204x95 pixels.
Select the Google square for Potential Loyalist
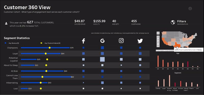click(x=103, y=59)
